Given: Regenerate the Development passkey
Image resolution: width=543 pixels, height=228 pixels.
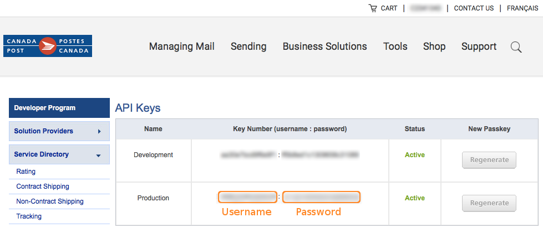Looking at the screenshot, I should coord(489,160).
